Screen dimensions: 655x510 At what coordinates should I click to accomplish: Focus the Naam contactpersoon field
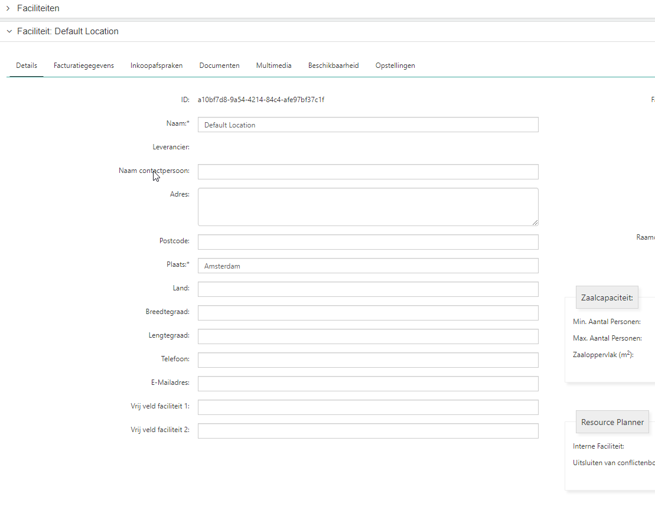[x=367, y=172]
